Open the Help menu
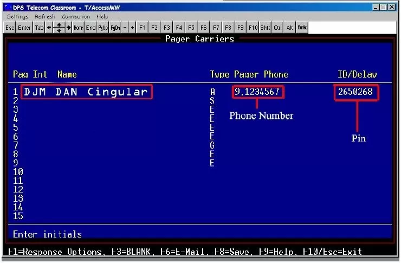This screenshot has height=263, width=401. [x=102, y=17]
